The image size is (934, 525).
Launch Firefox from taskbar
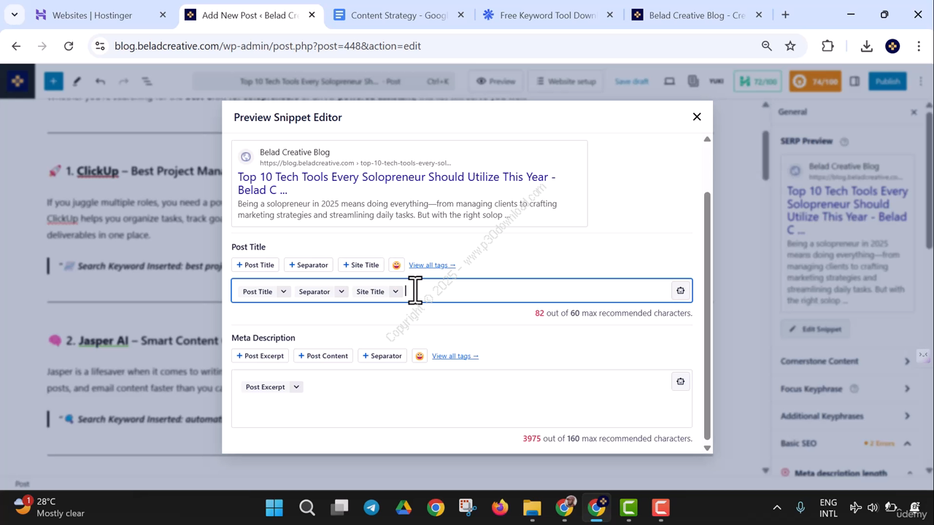[500, 507]
